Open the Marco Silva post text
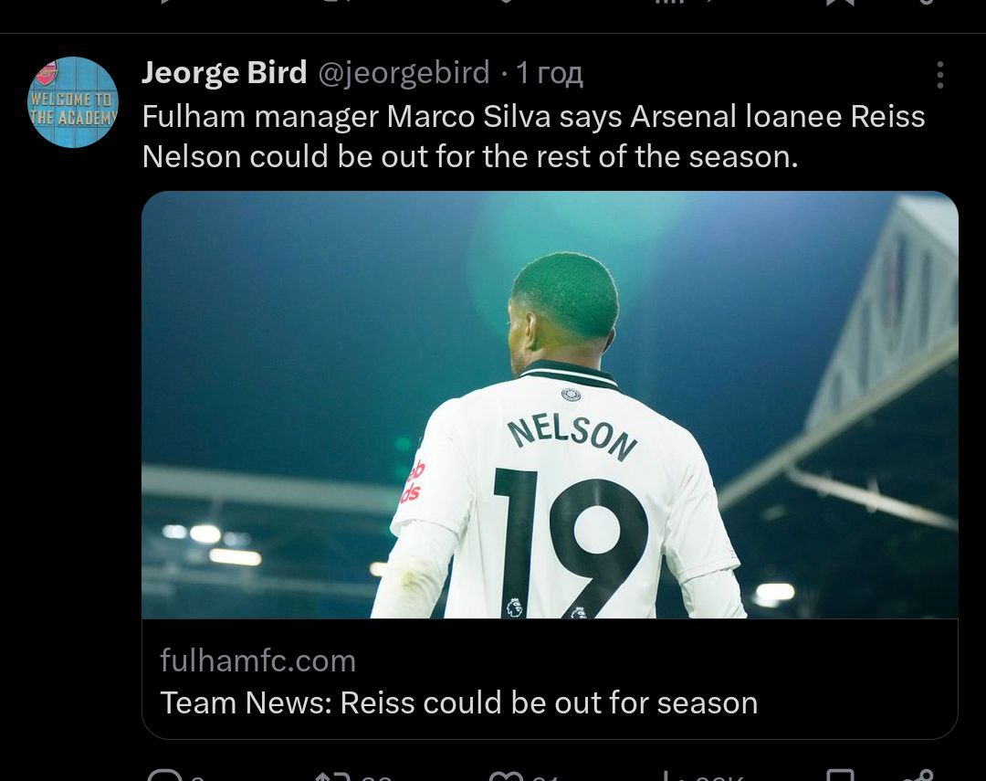The image size is (986, 781). [x=533, y=136]
